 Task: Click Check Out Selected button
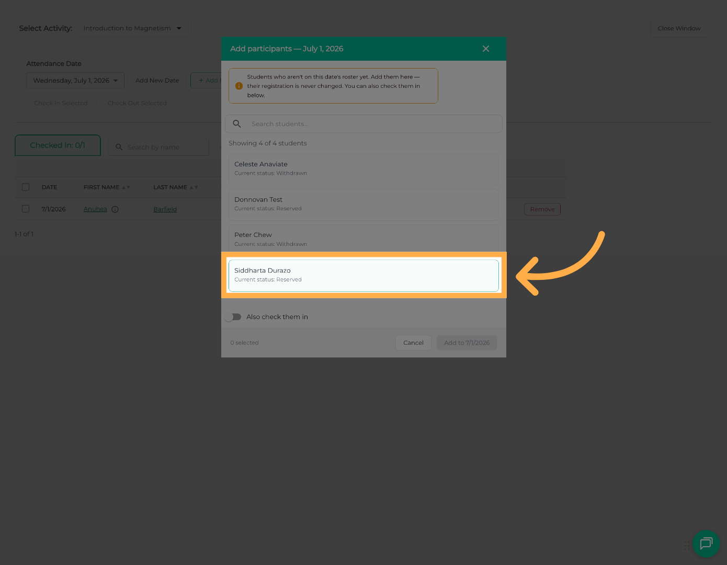(137, 103)
